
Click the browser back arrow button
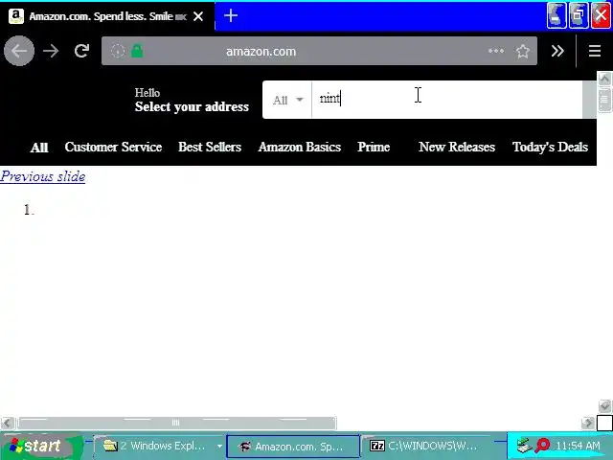[x=19, y=51]
